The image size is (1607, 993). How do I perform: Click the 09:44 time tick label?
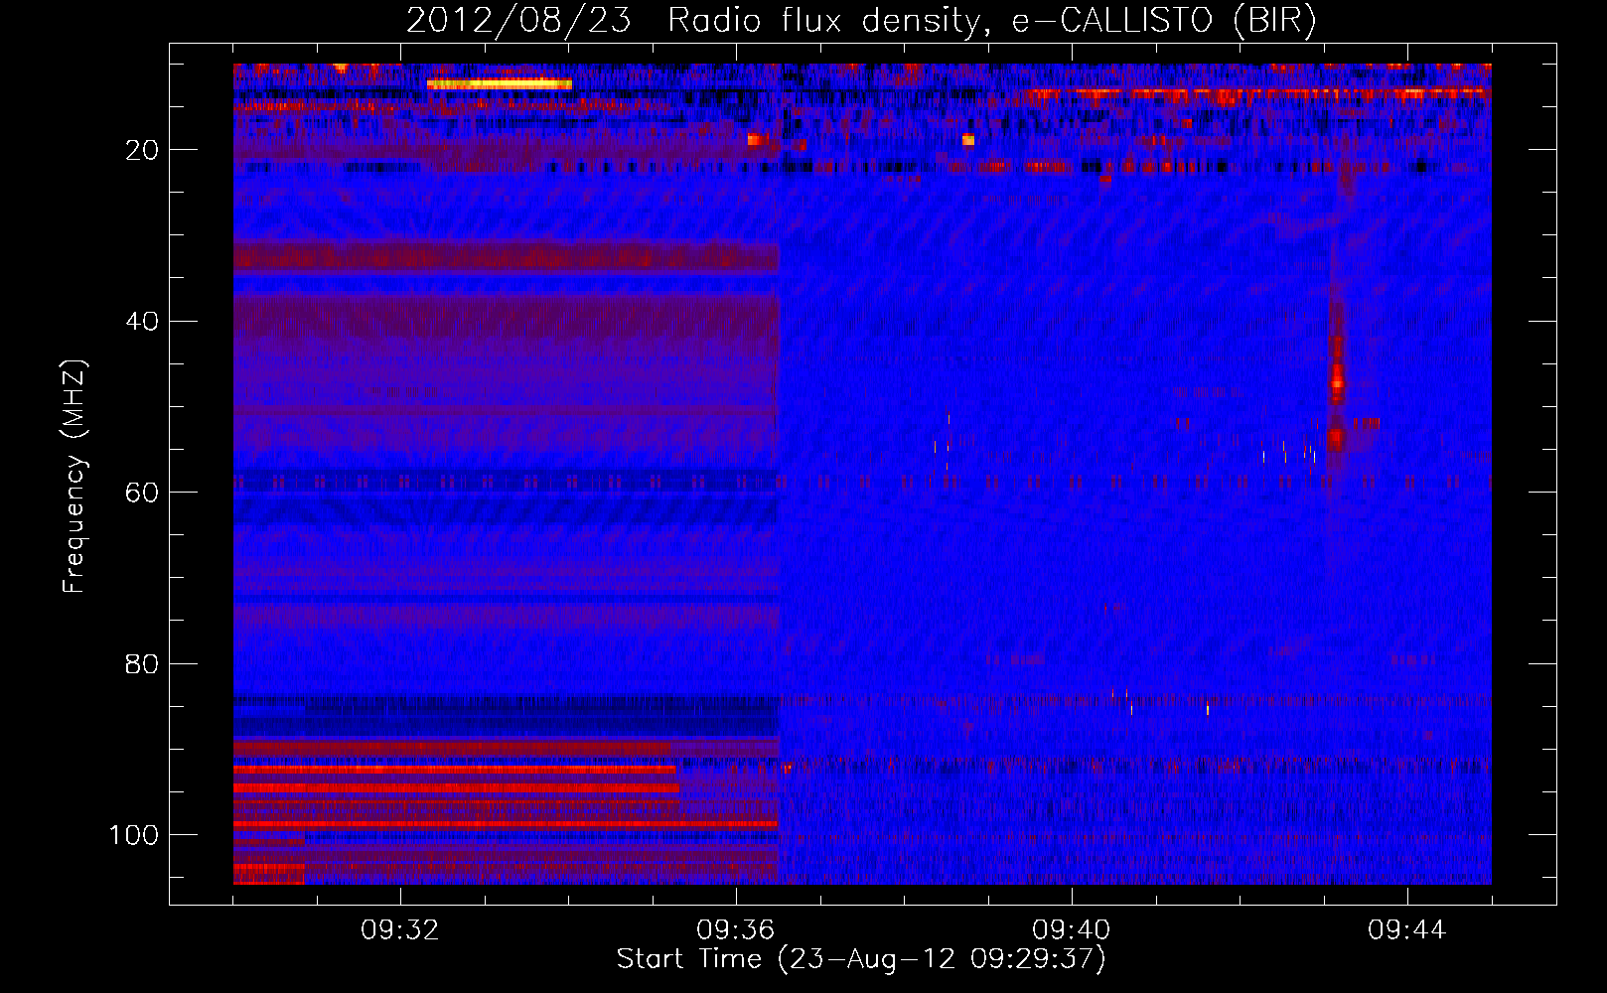(1407, 930)
